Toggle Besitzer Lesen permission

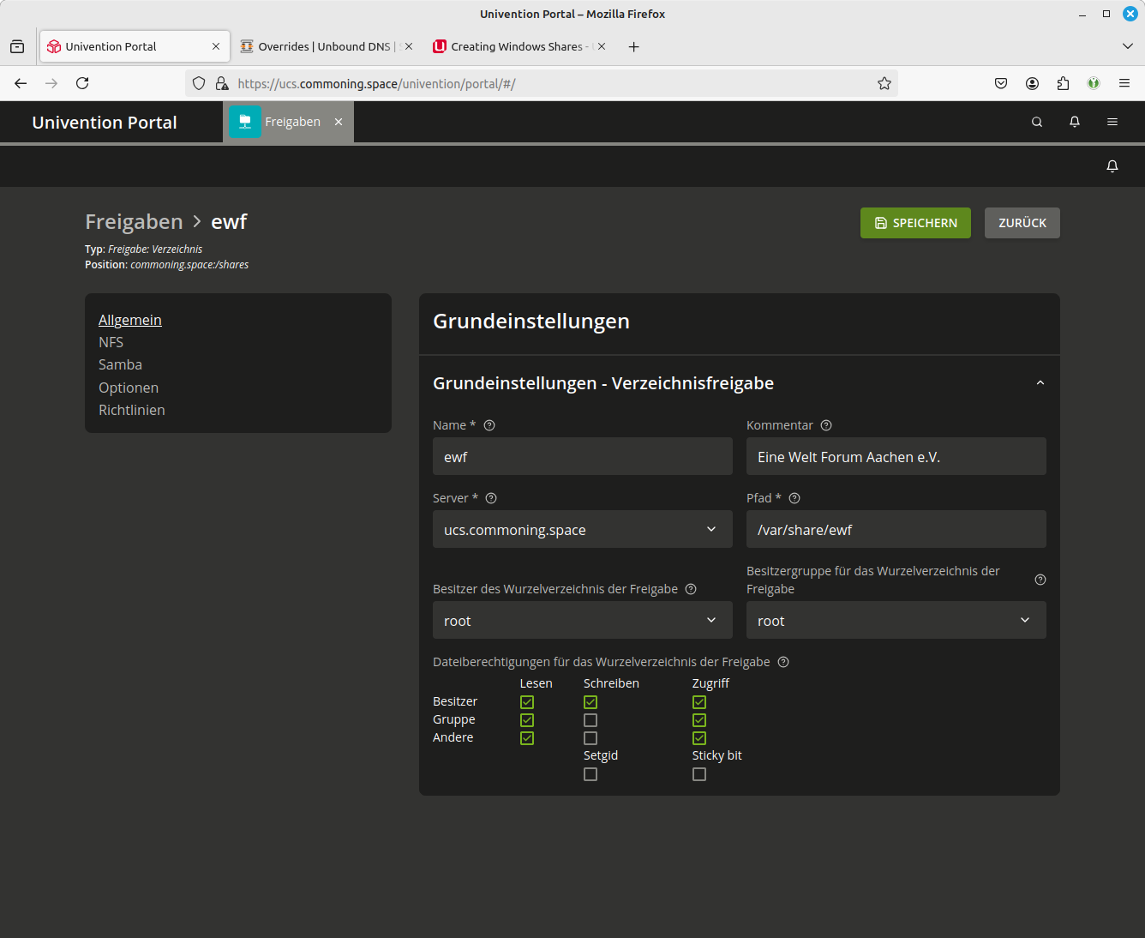pyautogui.click(x=527, y=702)
